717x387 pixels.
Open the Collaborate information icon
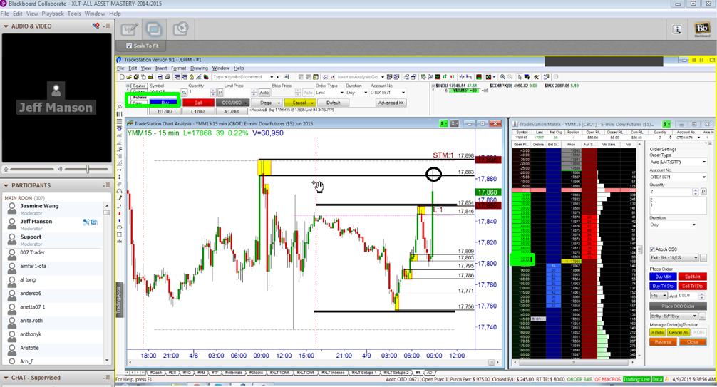[x=677, y=29]
